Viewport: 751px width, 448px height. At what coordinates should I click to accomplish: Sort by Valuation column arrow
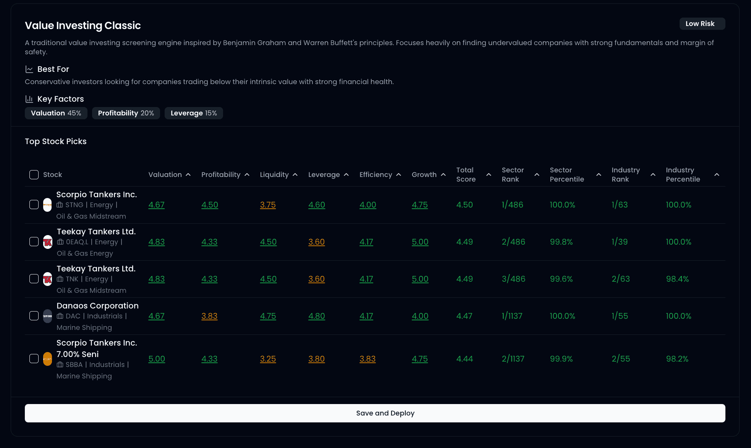[x=188, y=175]
